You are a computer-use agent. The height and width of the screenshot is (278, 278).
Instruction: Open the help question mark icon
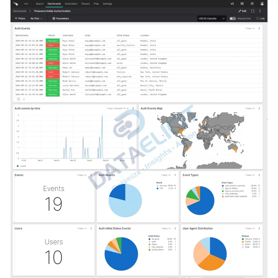pyautogui.click(x=252, y=4)
